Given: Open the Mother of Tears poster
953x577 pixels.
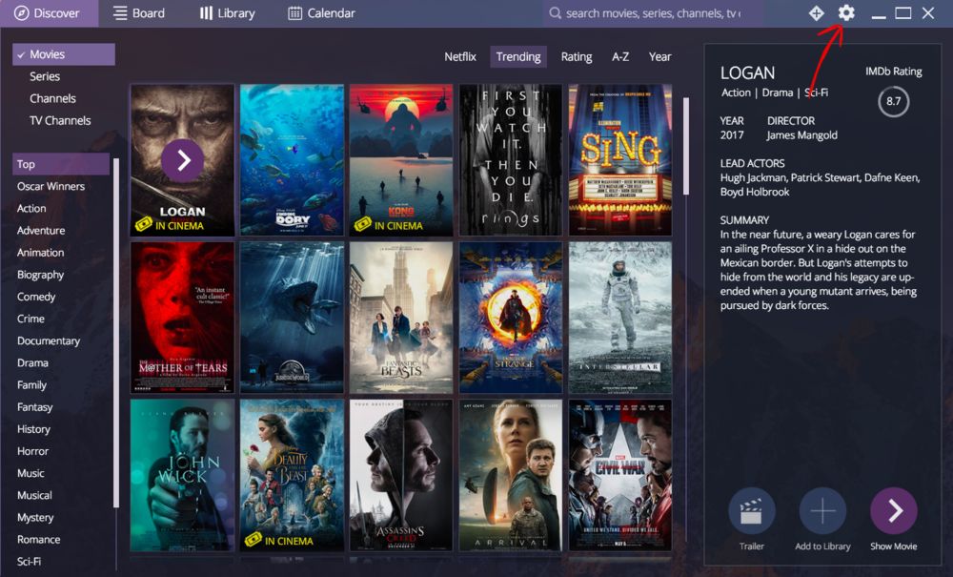Looking at the screenshot, I should (x=182, y=318).
